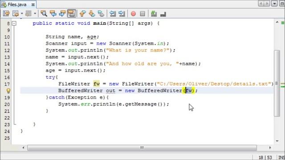Click Shift Line Left icon

click(x=113, y=14)
